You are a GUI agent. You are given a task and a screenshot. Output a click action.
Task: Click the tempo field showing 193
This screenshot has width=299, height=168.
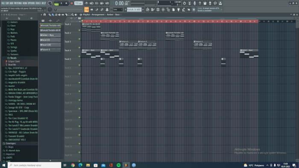tap(78, 3)
